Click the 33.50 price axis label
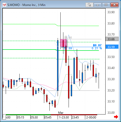Image resolution: width=121 pixels, height=122 pixels. point(111,57)
